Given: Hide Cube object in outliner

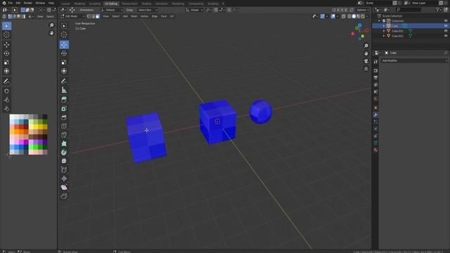Looking at the screenshot, I should tap(446, 26).
